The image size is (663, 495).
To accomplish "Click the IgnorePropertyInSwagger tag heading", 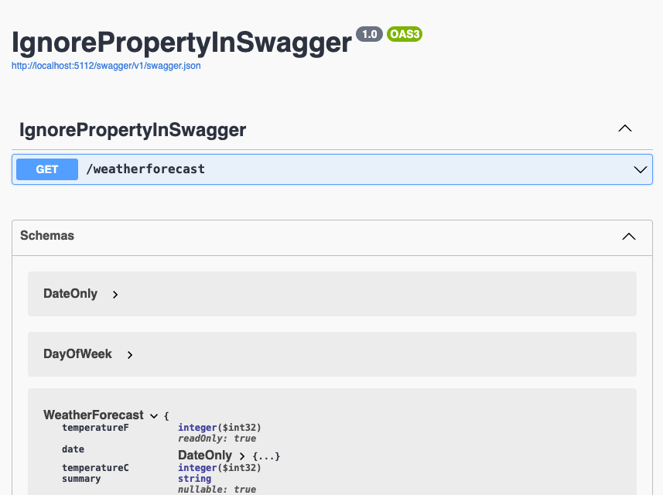I will tap(132, 130).
